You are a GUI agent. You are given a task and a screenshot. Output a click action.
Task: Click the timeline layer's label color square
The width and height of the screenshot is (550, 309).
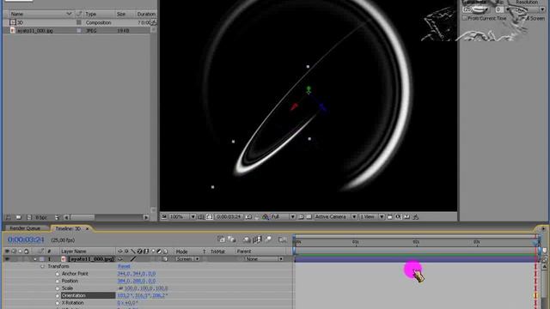42,259
